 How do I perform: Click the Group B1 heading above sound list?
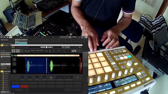pyautogui.click(x=4, y=68)
